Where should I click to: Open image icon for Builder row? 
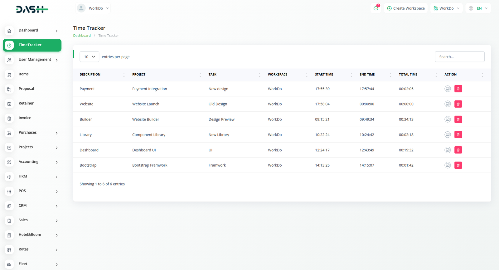pos(448,119)
